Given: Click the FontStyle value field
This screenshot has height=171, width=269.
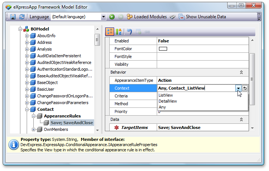Looking at the screenshot, I should coord(203,57).
